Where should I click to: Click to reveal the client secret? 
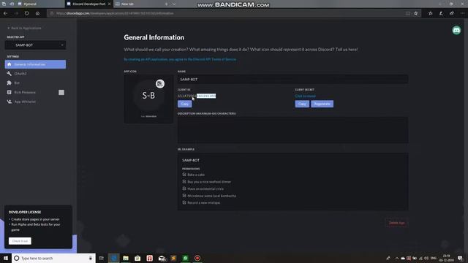click(305, 96)
